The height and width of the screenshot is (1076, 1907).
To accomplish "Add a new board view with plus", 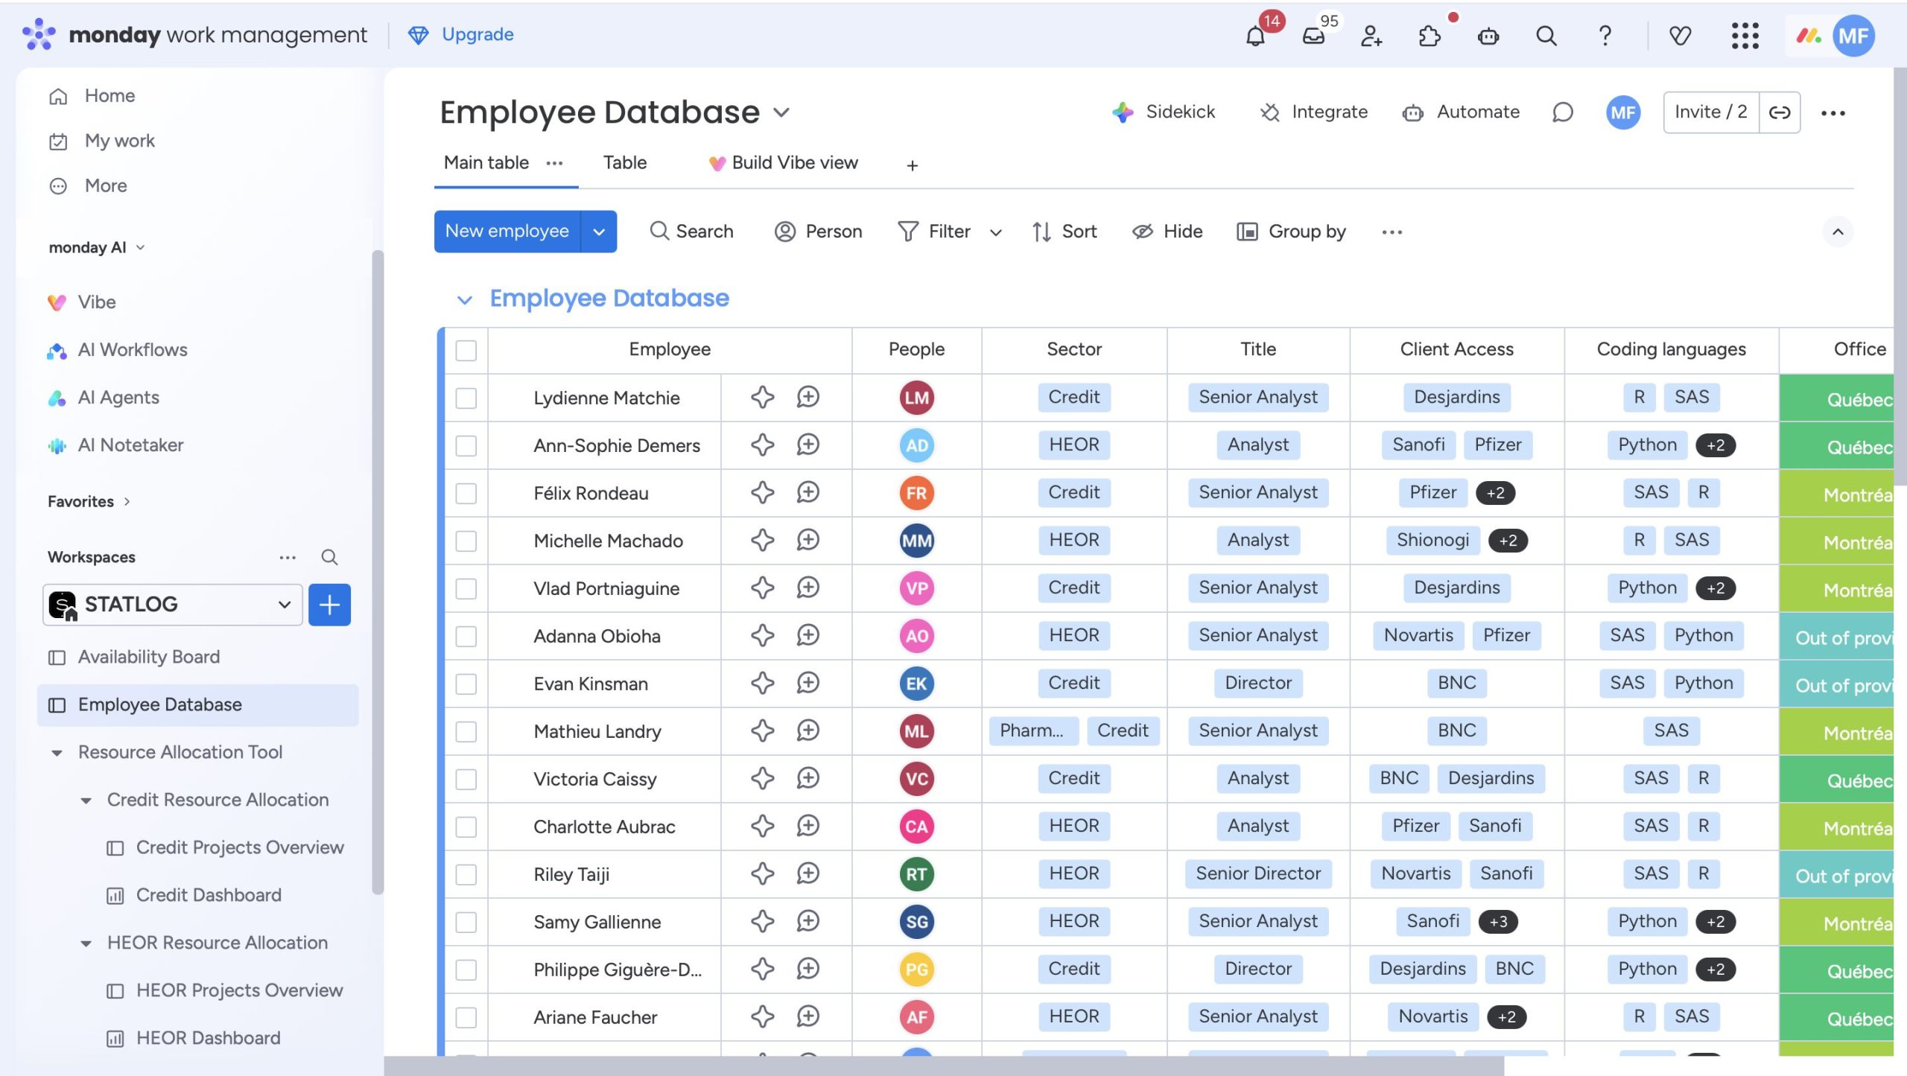I will pyautogui.click(x=913, y=165).
